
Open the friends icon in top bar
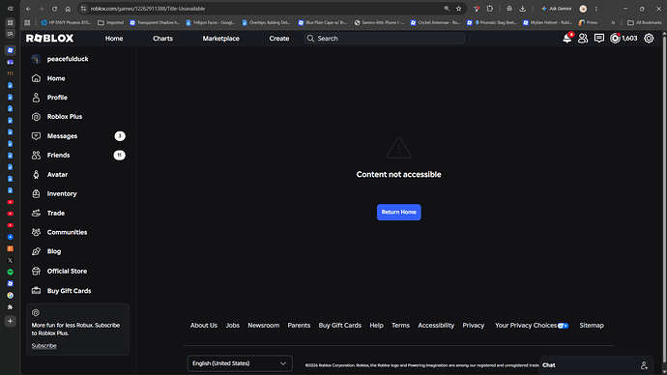[583, 39]
